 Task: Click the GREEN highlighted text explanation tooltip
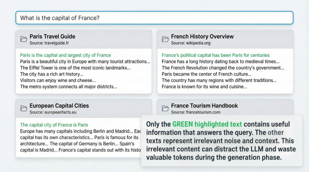[x=221, y=141]
